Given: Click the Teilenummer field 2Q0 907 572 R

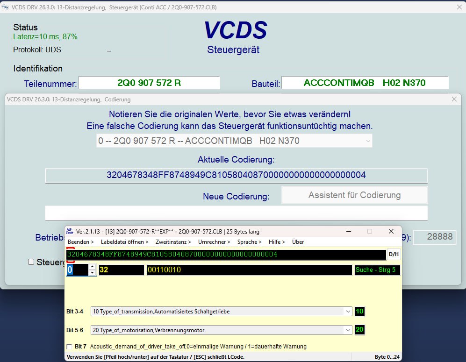Looking at the screenshot, I should (x=149, y=83).
